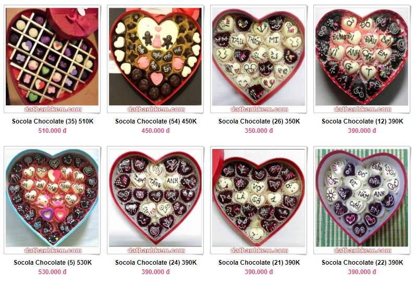This screenshot has height=284, width=414.
Task: Open the Socola Chocolate (22) 390K image
Action: coord(362,200)
